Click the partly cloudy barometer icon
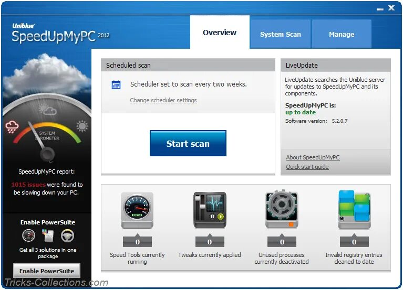This screenshot has width=403, height=290. 47,110
